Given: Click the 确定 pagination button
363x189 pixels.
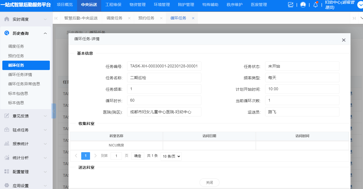Looking at the screenshot, I should point(138,156).
